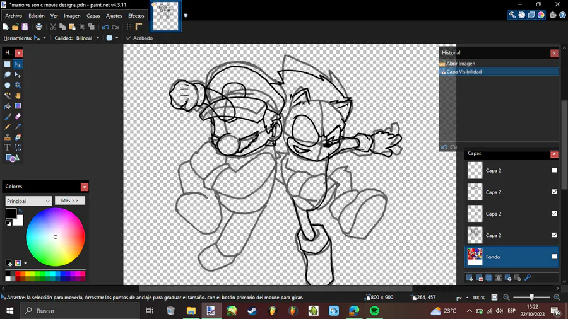Click the Redo arrow in toolbar
This screenshot has height=319, width=568.
click(115, 26)
